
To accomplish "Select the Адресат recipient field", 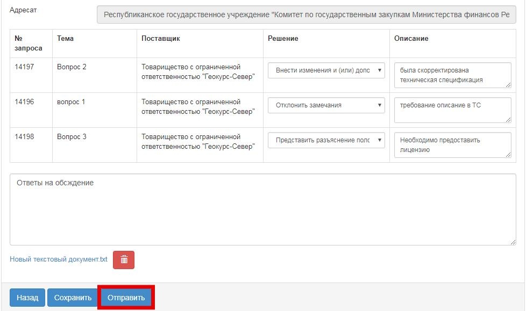I will (x=306, y=15).
